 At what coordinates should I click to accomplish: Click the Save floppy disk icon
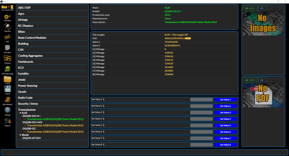[8, 90]
